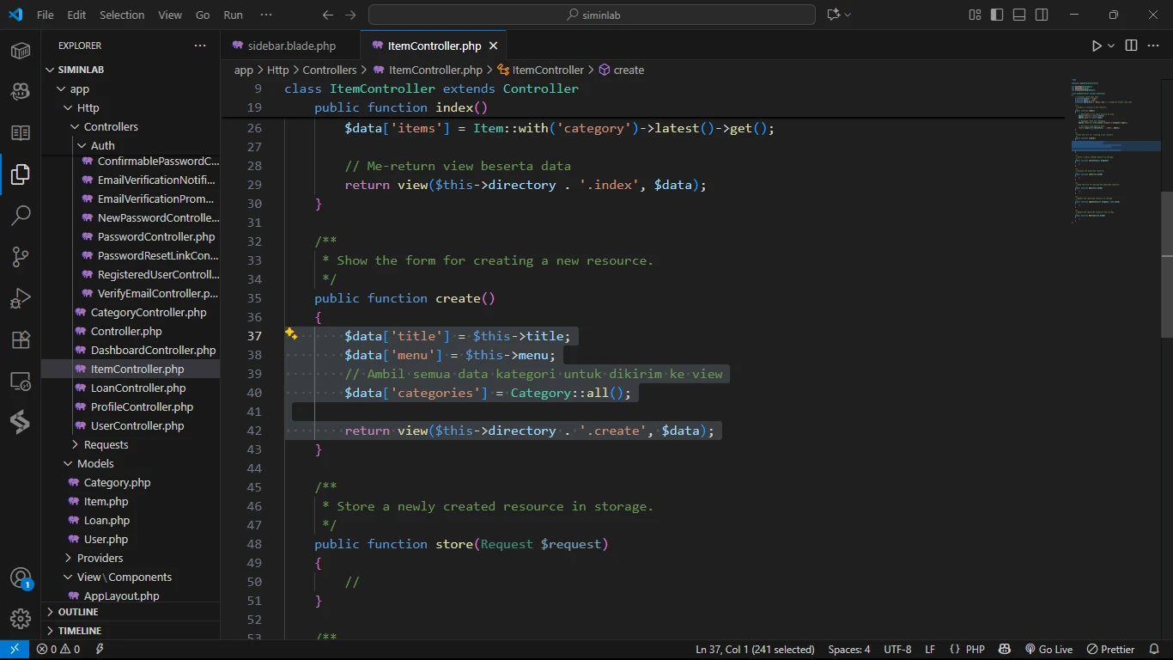This screenshot has height=660, width=1173.
Task: Click the Split Editor Right icon
Action: [1131, 46]
